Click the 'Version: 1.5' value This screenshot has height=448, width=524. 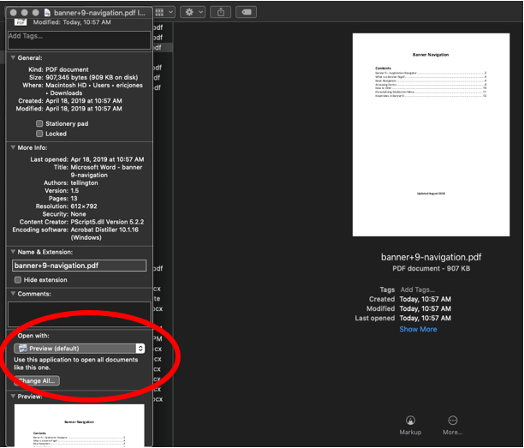pos(74,190)
